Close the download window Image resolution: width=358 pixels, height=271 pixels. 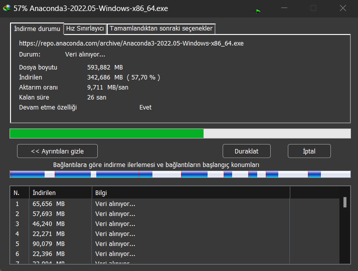342,8
